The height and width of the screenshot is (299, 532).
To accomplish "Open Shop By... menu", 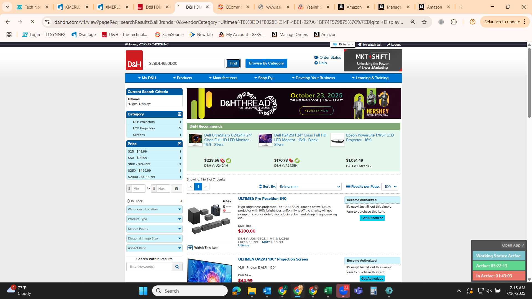I will 264,78.
